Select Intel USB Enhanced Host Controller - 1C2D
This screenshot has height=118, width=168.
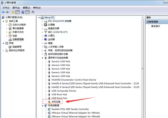tap(95, 87)
